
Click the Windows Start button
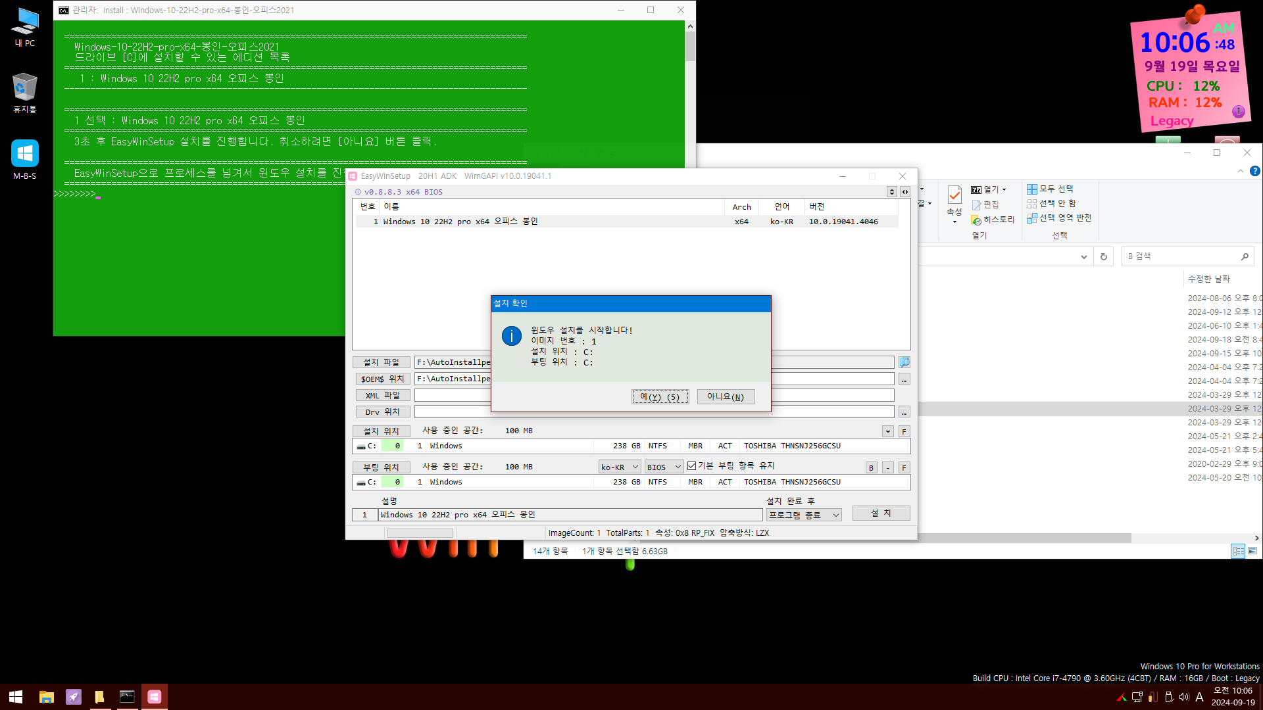pos(16,697)
